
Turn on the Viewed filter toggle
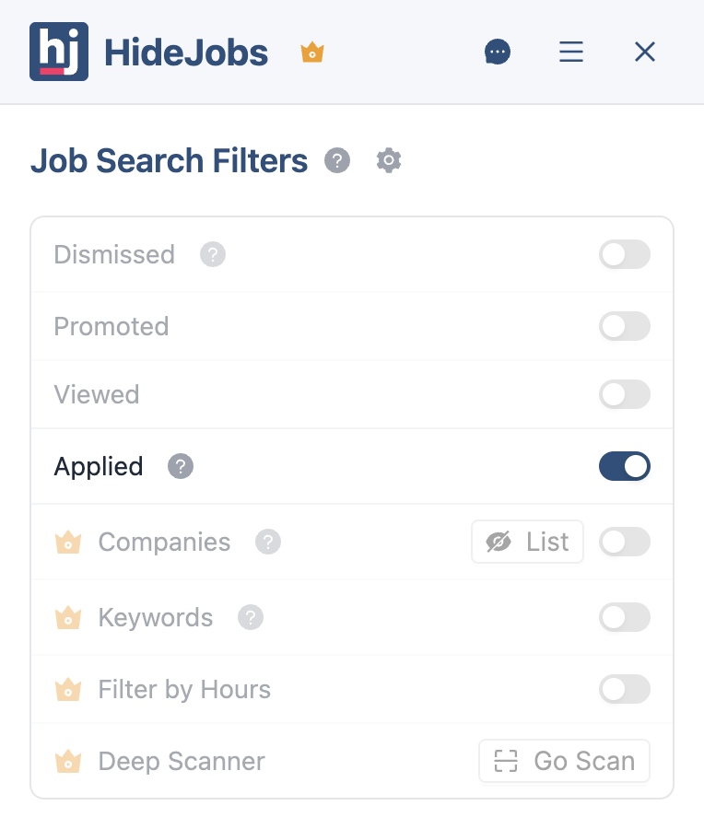point(625,394)
